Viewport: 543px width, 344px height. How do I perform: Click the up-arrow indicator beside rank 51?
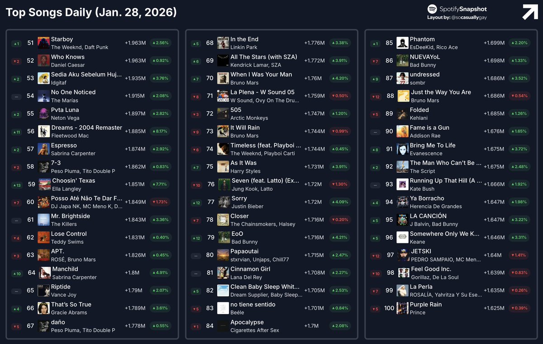click(x=16, y=43)
